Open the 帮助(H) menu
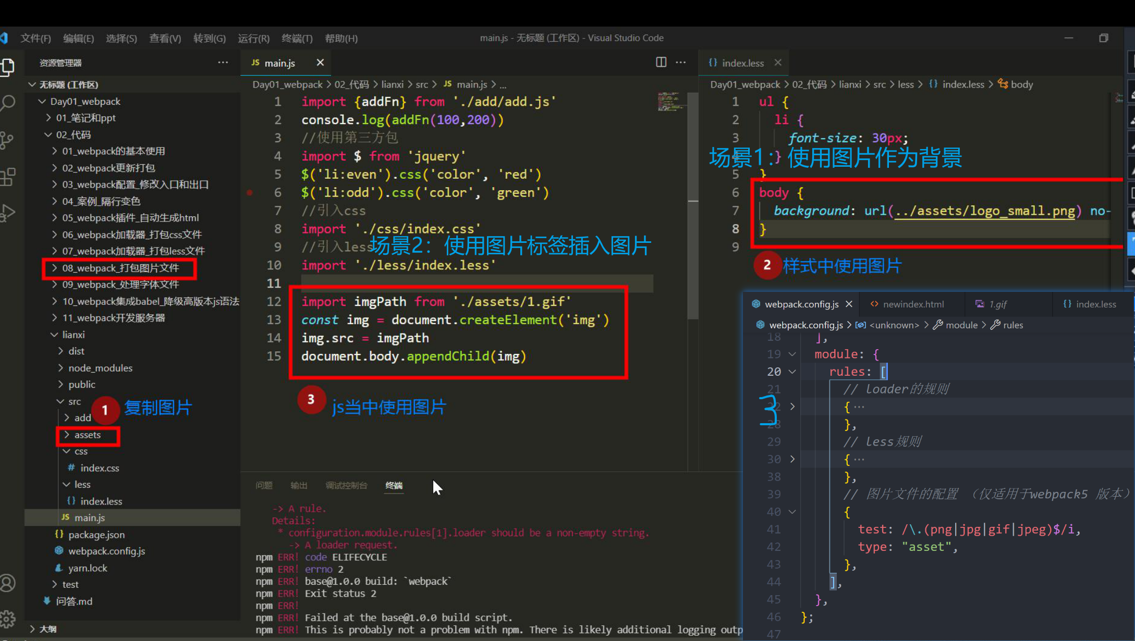1135x641 pixels. click(341, 38)
